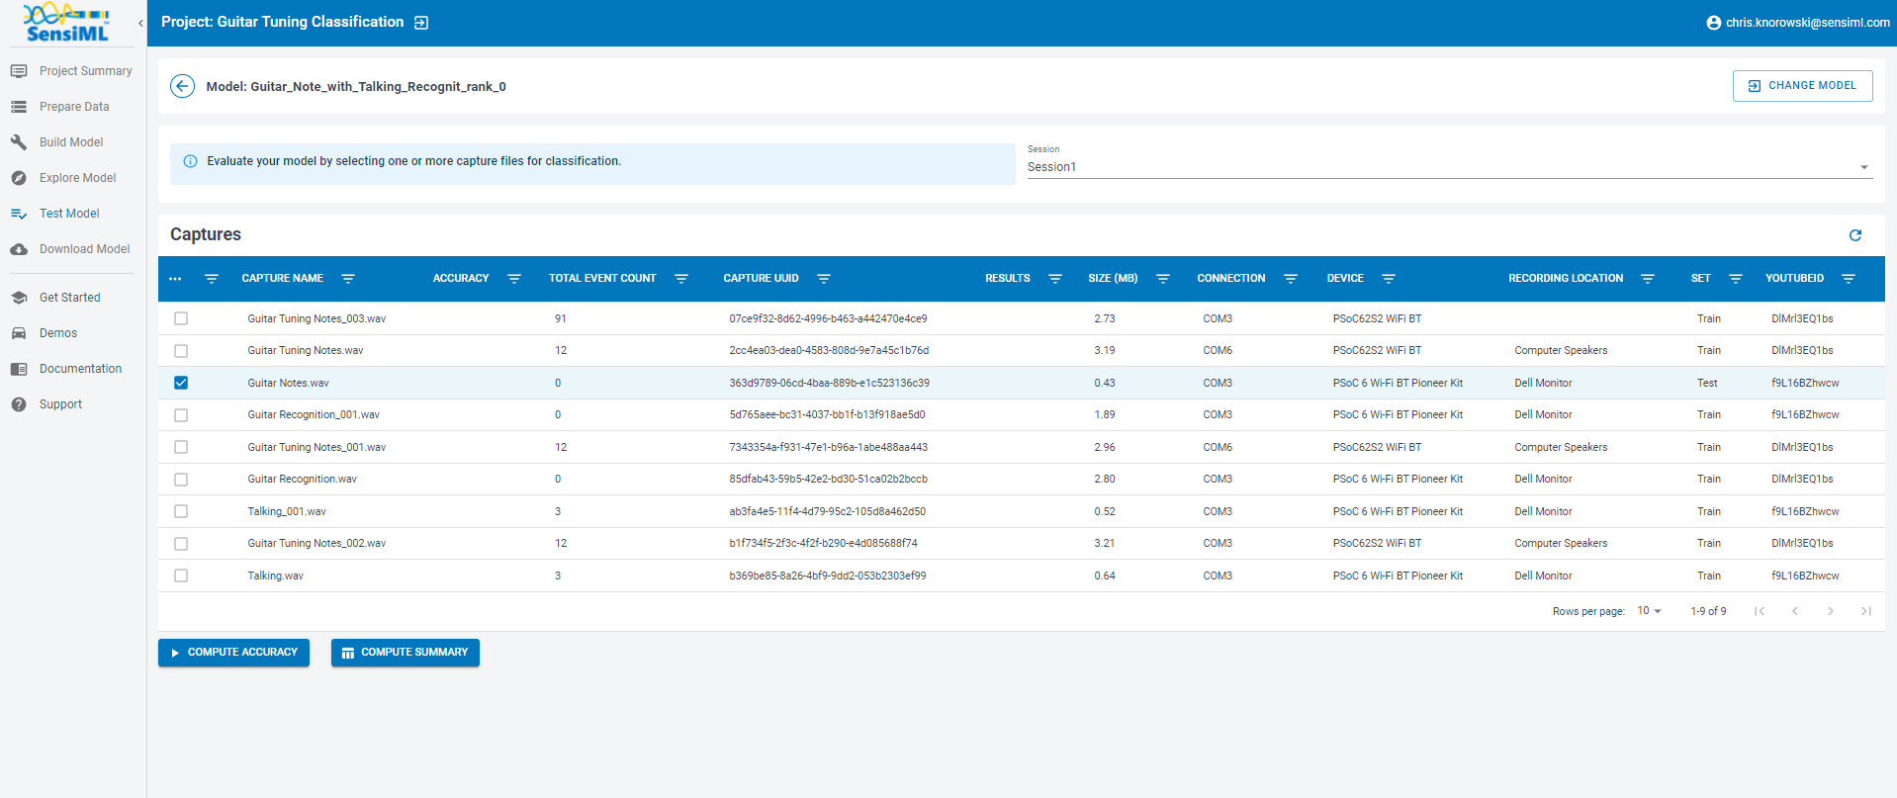Click the filter icon next to the three-dots column
Image resolution: width=1897 pixels, height=798 pixels.
[212, 279]
